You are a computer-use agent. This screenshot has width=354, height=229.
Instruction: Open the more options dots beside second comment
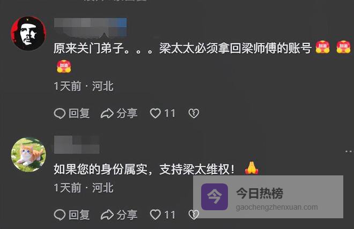pyautogui.click(x=349, y=151)
